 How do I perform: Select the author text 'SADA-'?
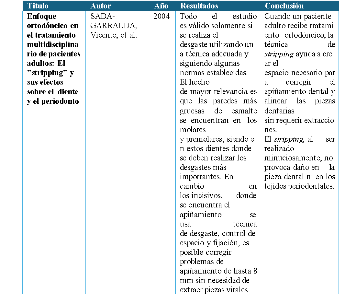[x=103, y=16]
